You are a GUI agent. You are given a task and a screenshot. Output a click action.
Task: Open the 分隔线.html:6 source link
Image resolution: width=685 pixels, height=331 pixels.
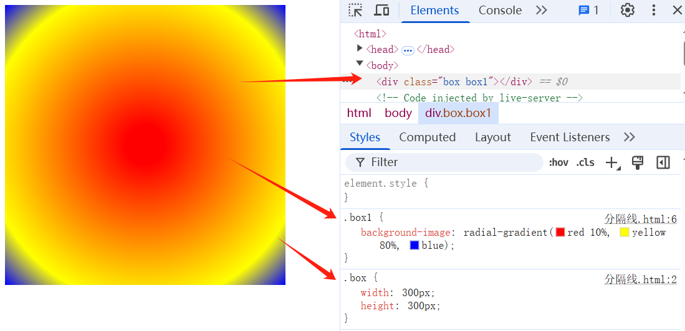640,219
